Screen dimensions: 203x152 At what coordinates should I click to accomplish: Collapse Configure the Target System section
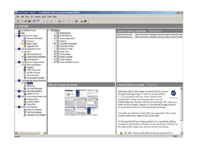point(16,62)
